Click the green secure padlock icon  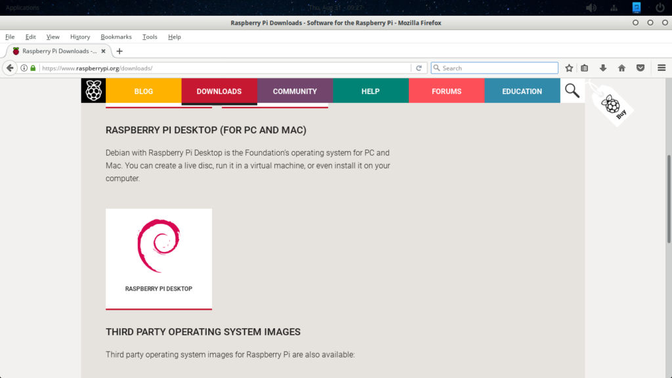[x=33, y=68]
